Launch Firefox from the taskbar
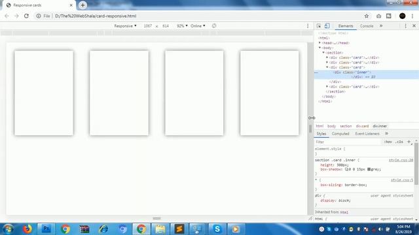 (27, 229)
